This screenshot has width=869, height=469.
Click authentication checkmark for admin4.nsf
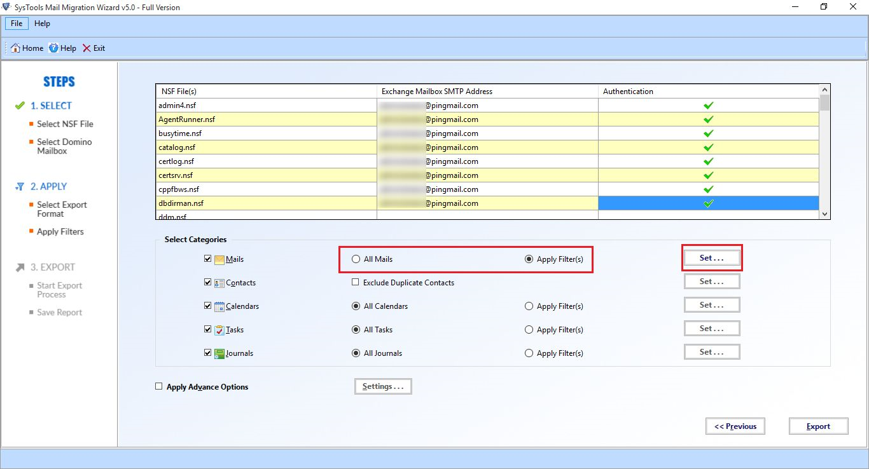click(x=708, y=105)
